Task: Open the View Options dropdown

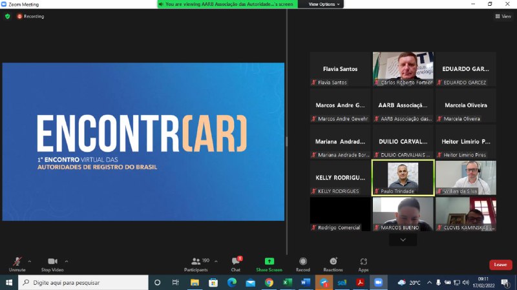Action: pyautogui.click(x=324, y=4)
